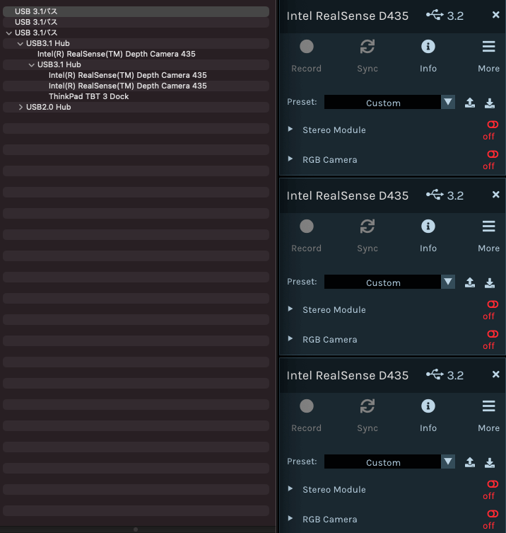Turn on Stereo Module in first panel
The width and height of the screenshot is (506, 533).
tap(493, 125)
